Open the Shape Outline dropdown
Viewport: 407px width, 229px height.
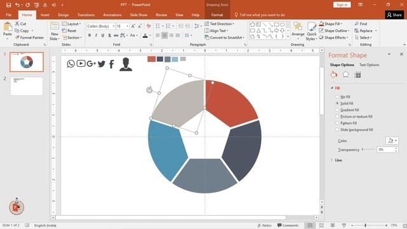(335, 31)
